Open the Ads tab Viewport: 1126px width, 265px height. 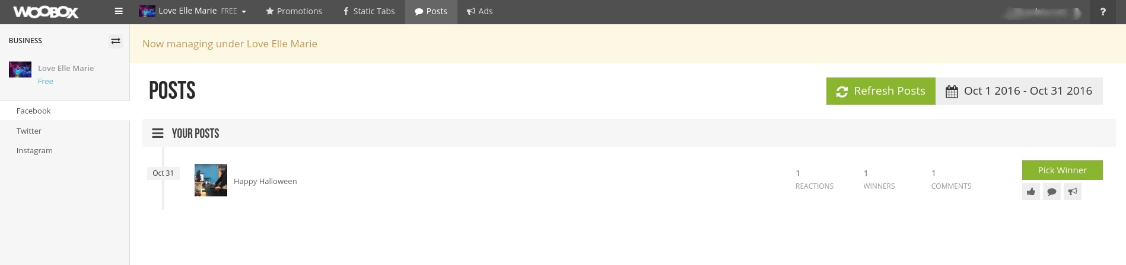tap(480, 11)
